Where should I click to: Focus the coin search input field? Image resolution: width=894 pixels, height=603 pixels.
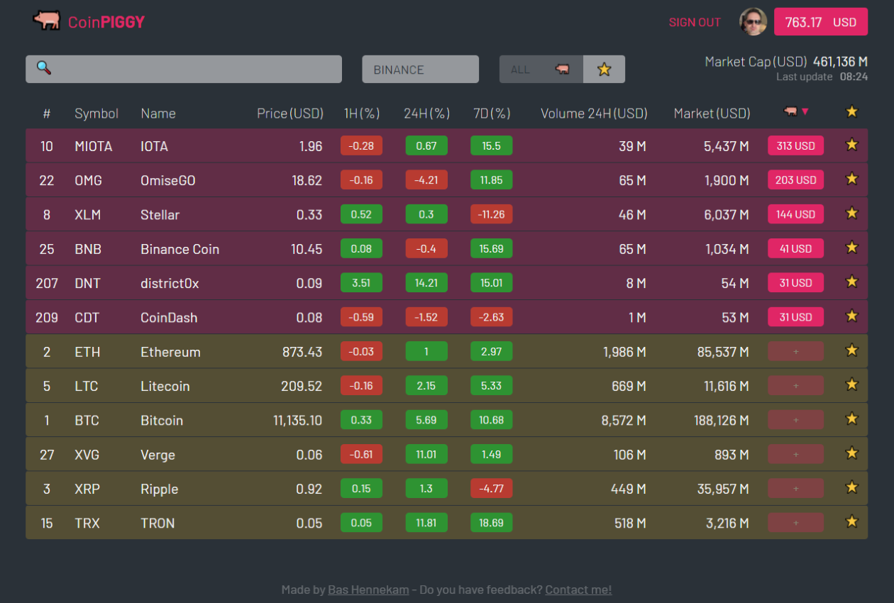184,70
